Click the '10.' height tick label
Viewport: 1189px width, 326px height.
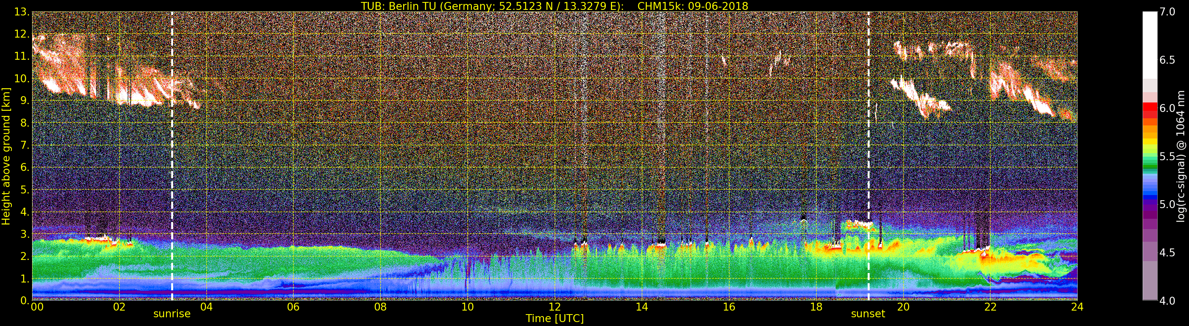point(22,78)
